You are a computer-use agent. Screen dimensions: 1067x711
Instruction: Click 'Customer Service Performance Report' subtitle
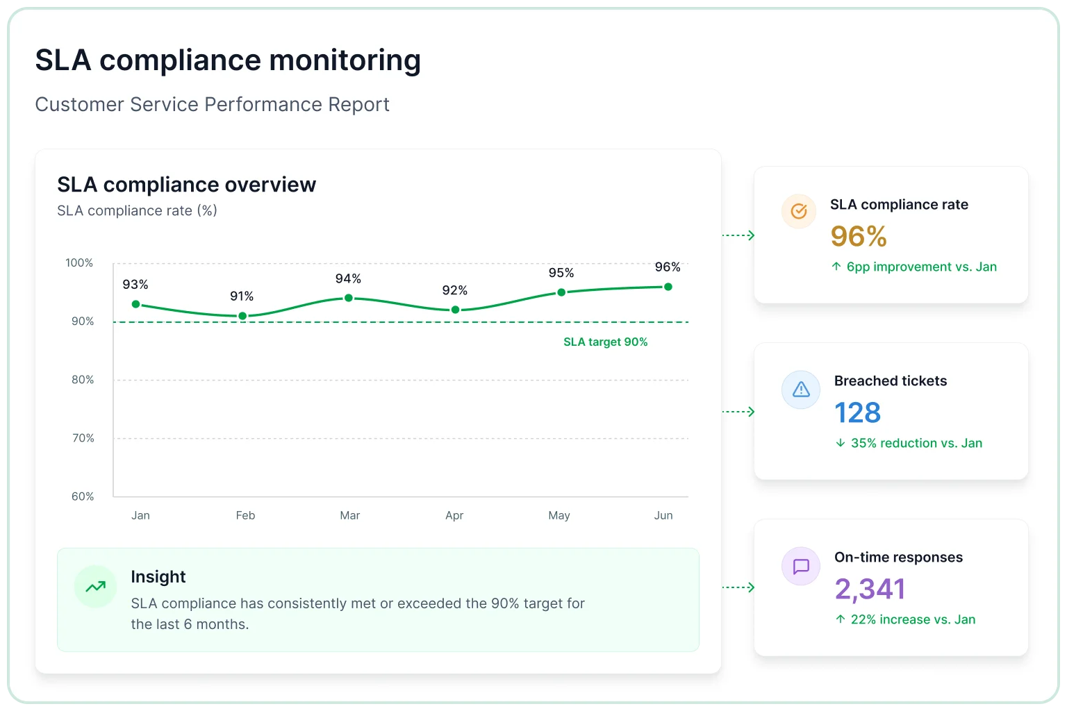coord(213,104)
